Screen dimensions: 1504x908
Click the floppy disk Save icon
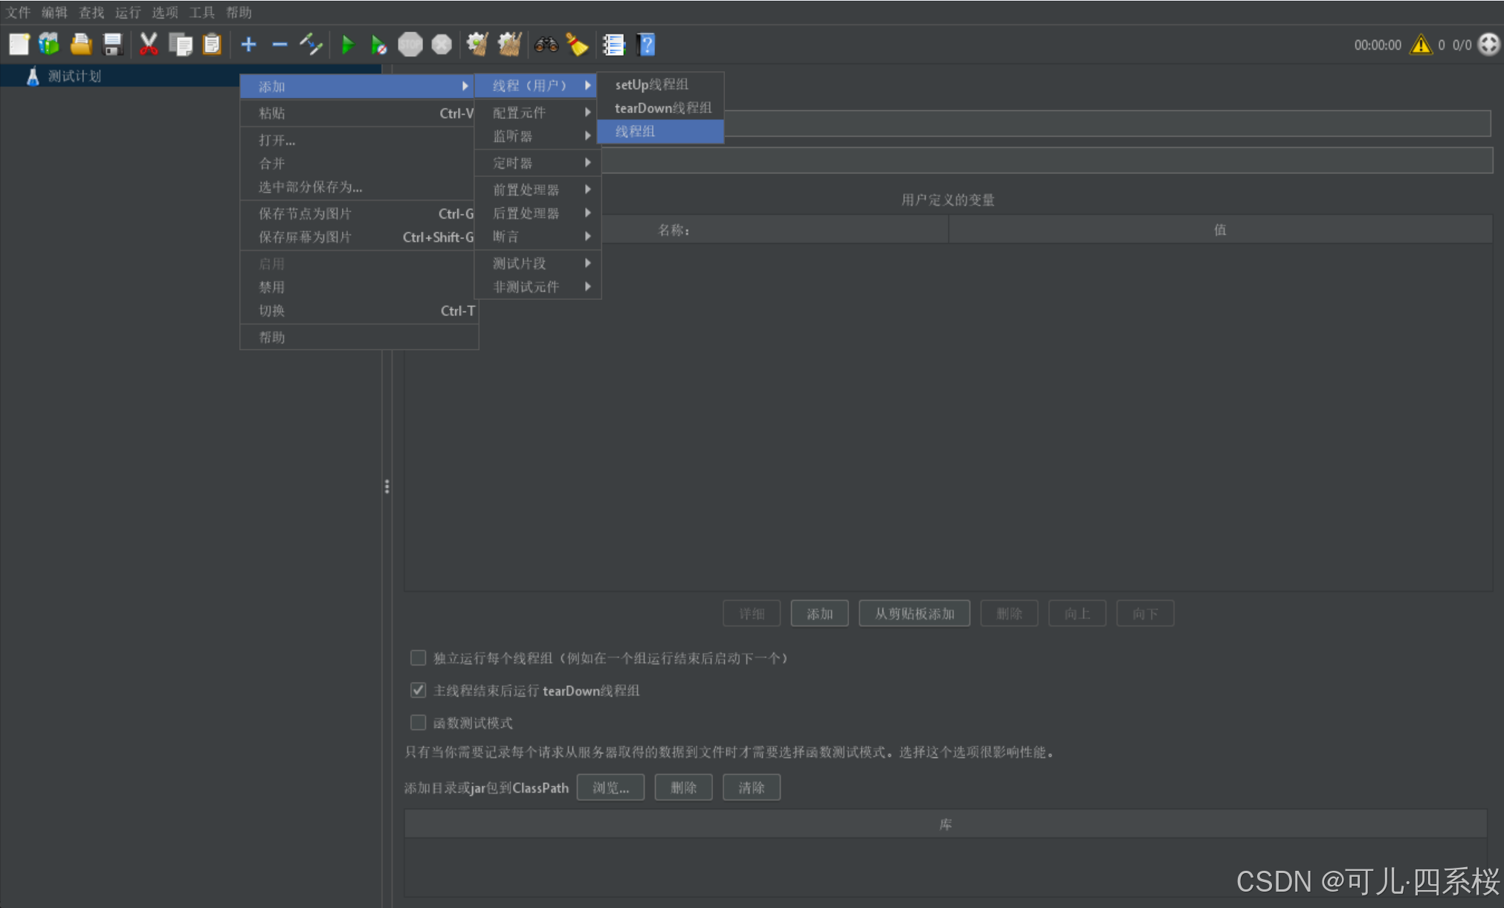pos(112,45)
